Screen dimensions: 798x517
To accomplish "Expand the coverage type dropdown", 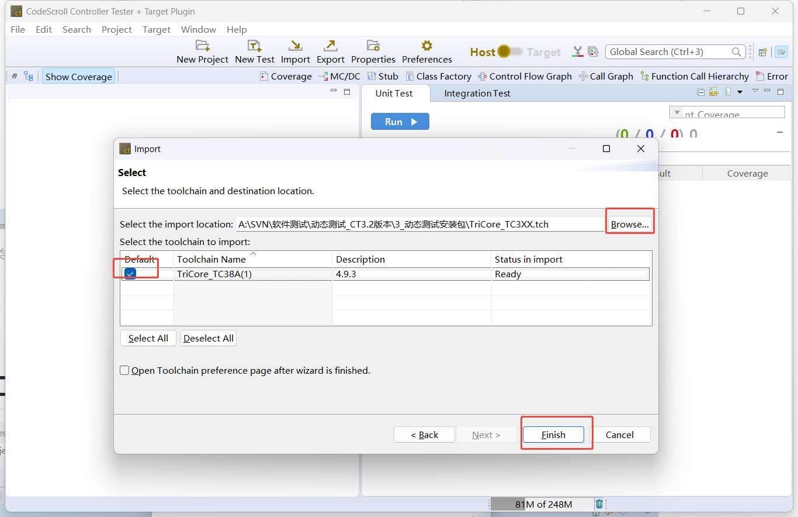I will tap(677, 112).
